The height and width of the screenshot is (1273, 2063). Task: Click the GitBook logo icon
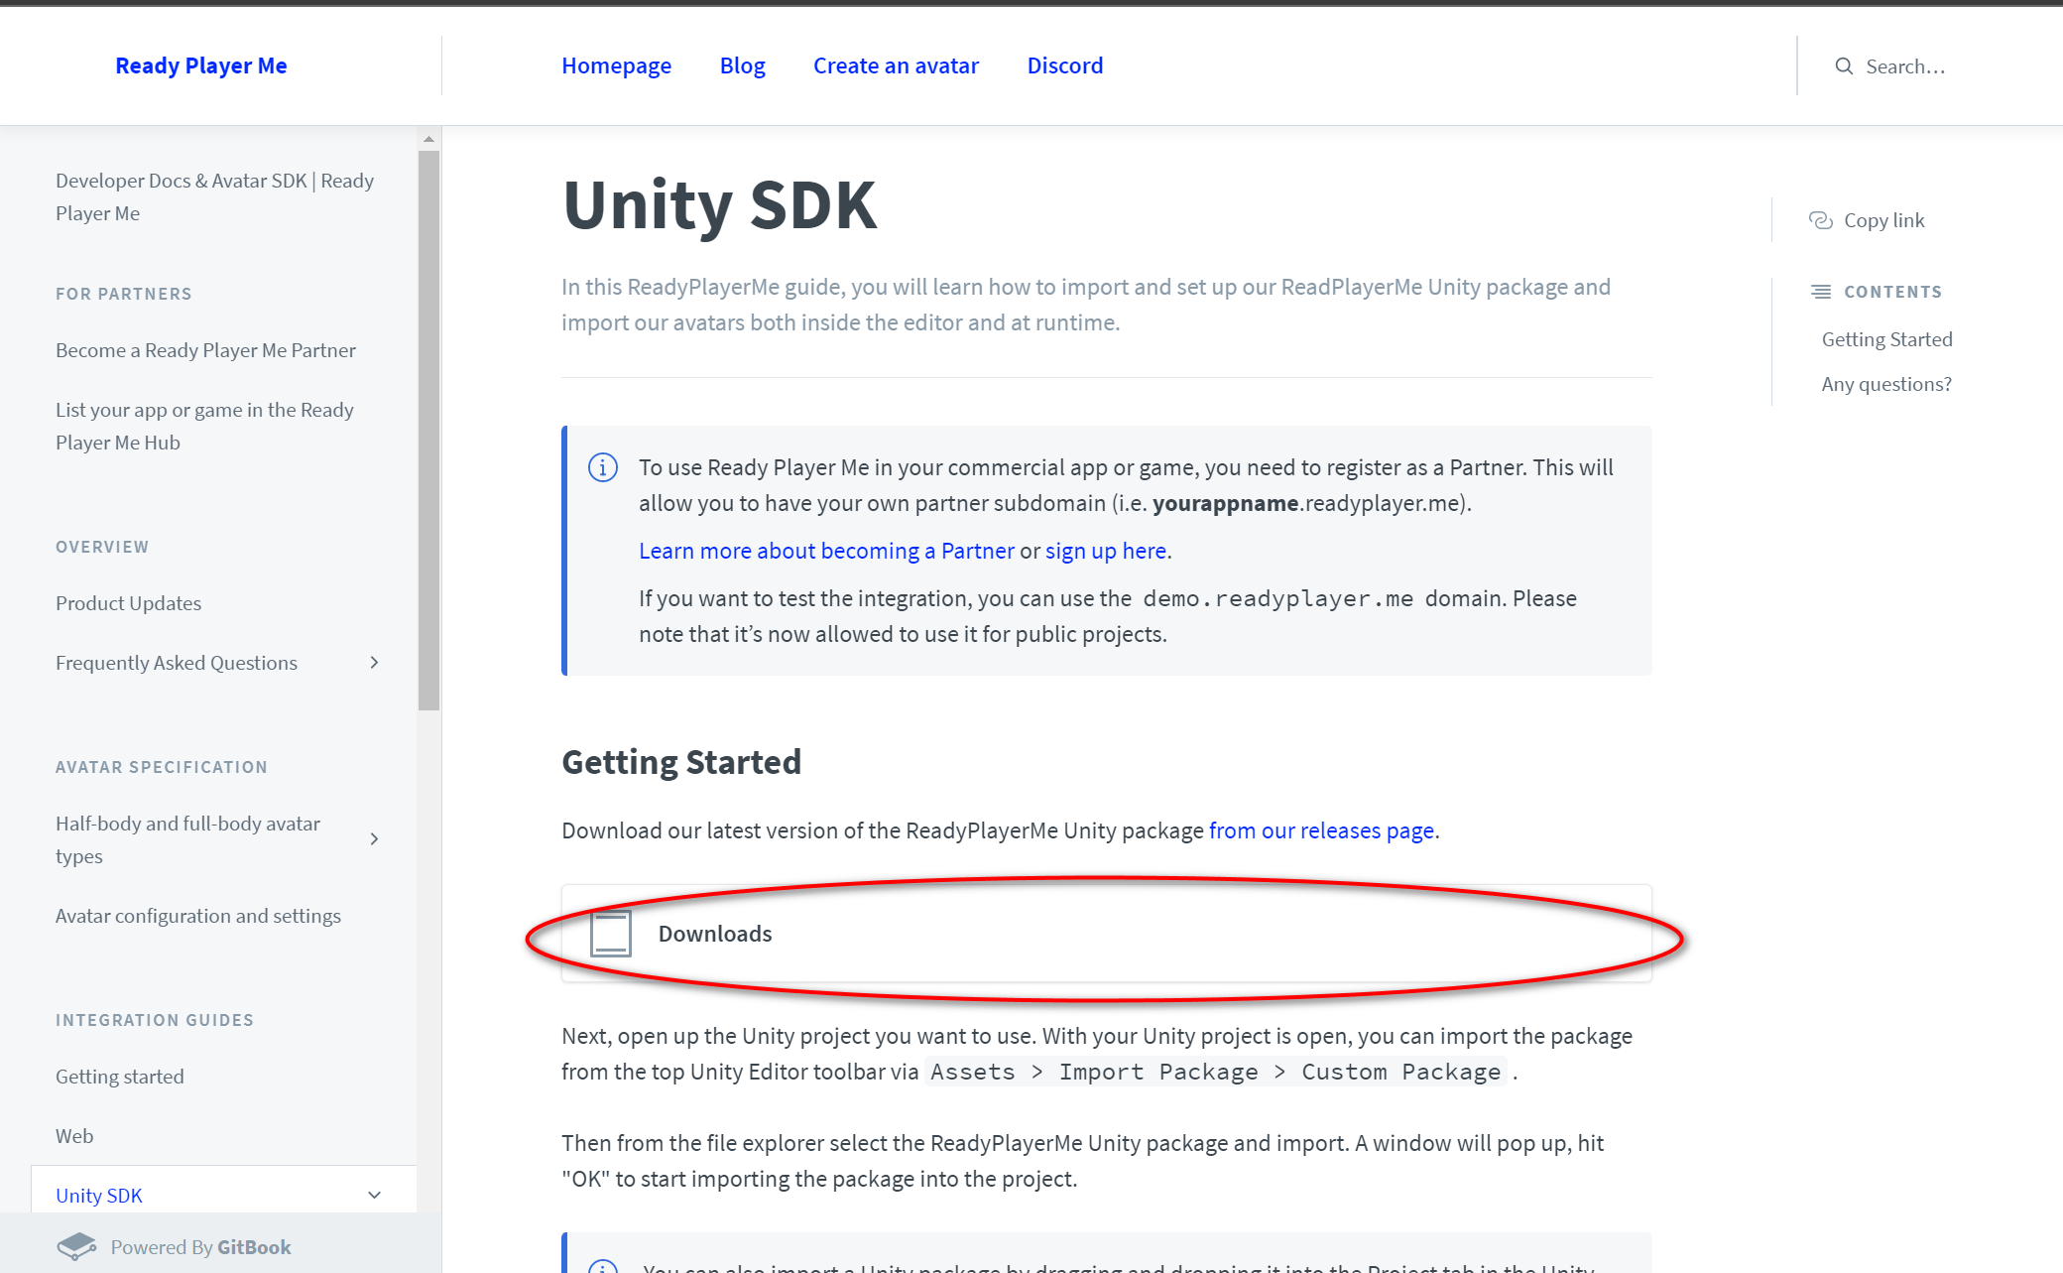pos(76,1246)
